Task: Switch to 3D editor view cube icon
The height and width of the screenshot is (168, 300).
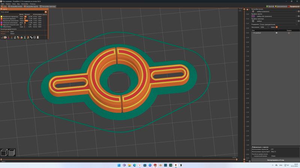Action: pos(4,152)
